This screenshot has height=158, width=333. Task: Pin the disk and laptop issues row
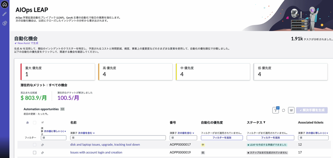point(42,145)
